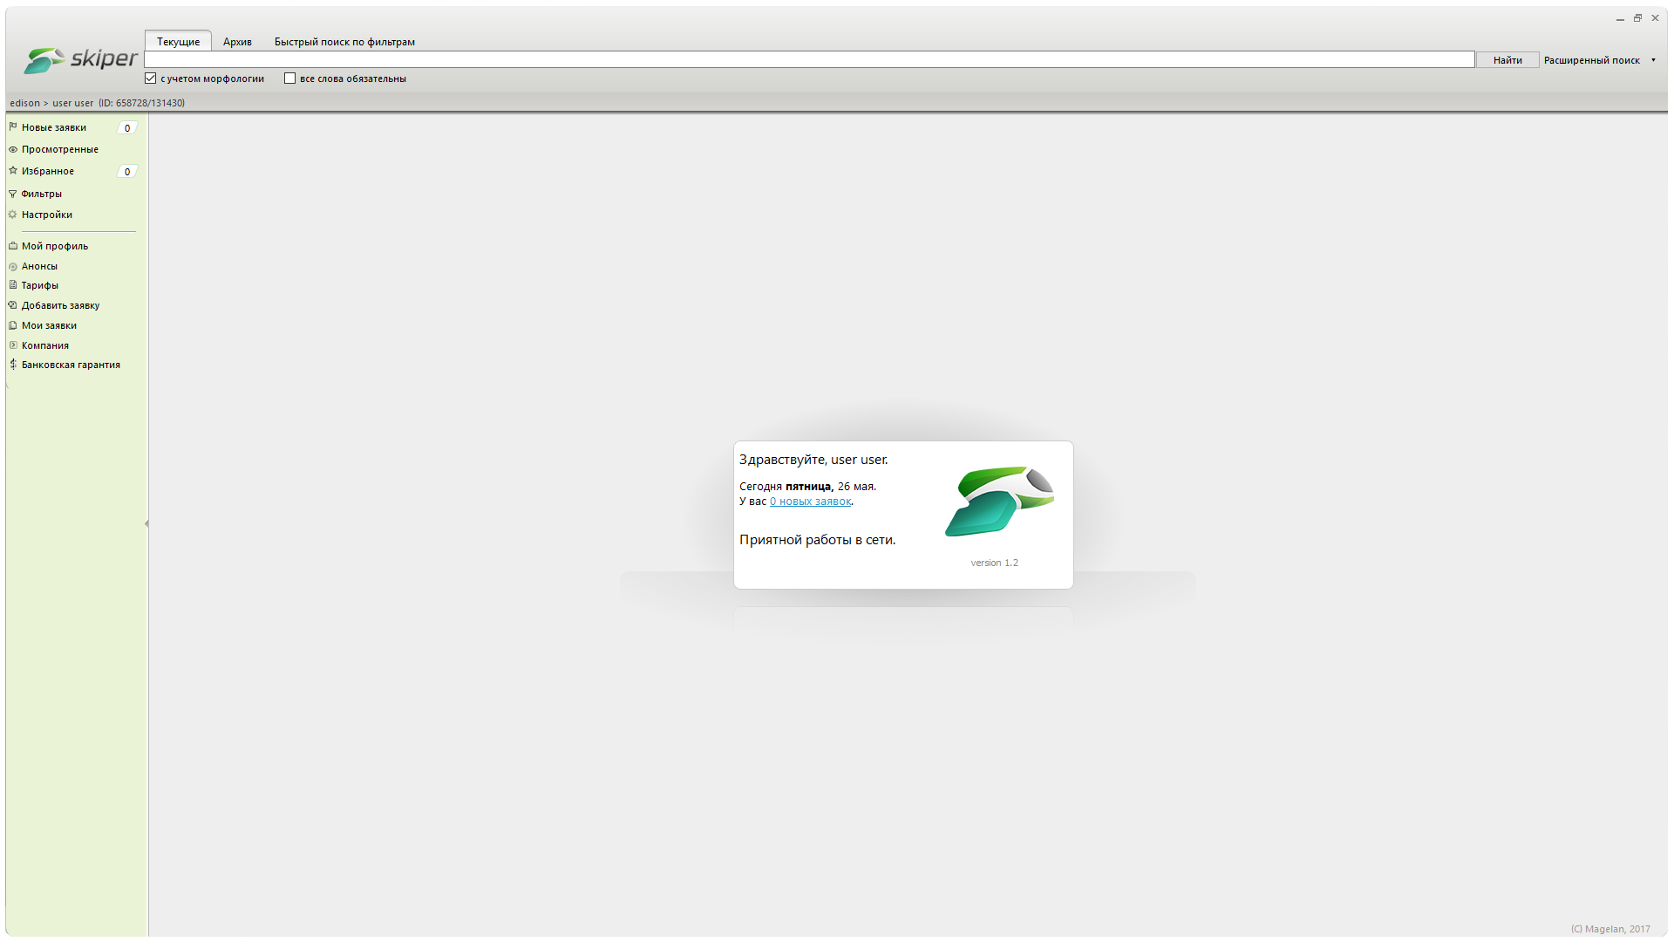Screen dimensions: 1674x942
Task: Enable 'все слова обязательны' checkbox
Action: 290,78
